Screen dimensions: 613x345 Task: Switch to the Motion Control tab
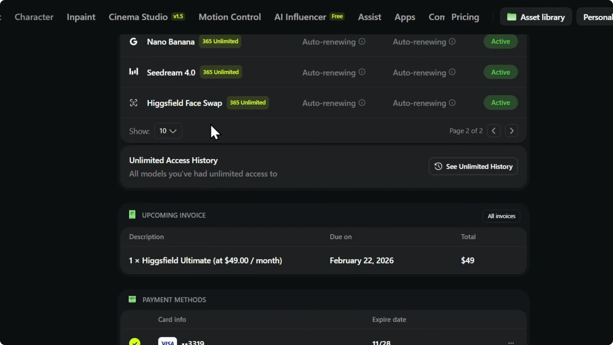point(230,17)
